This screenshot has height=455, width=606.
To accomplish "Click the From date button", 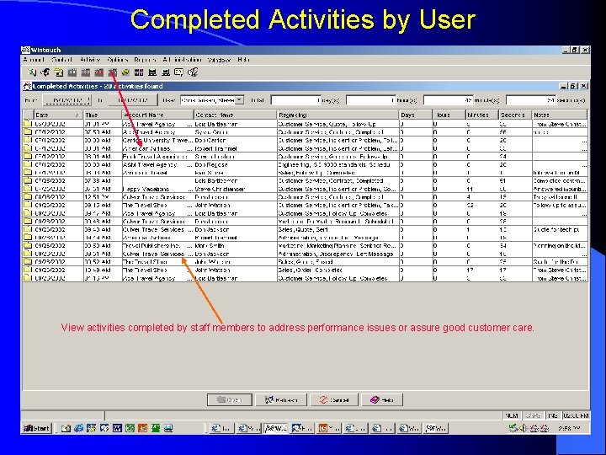I will 66,100.
